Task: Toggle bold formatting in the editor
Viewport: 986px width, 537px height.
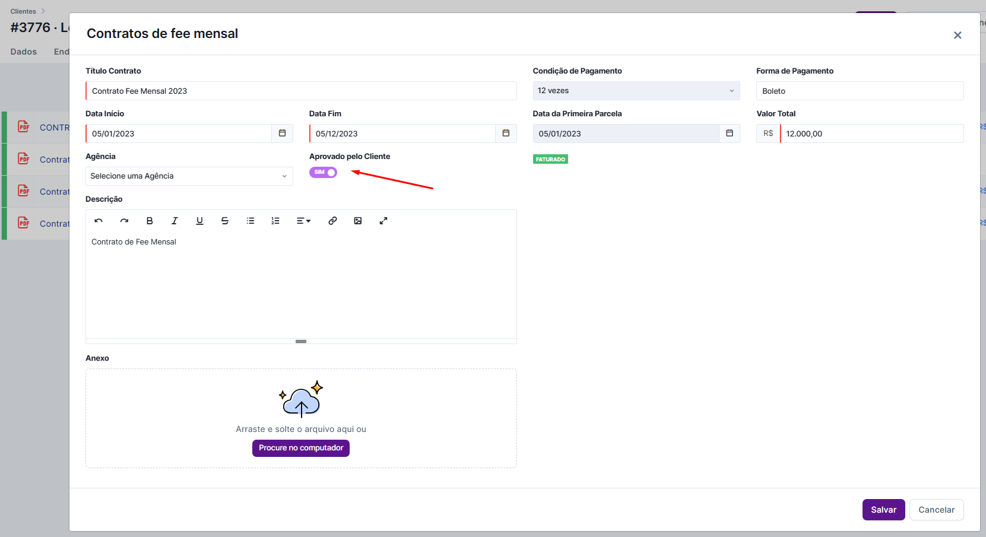Action: [150, 221]
